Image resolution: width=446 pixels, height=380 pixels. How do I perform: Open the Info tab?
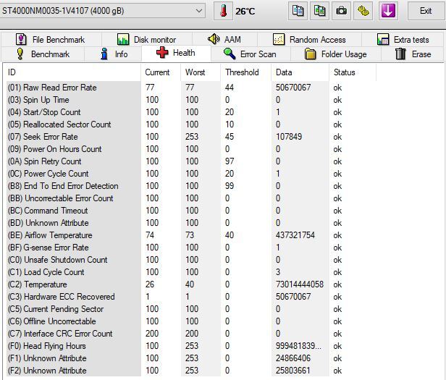click(x=113, y=54)
